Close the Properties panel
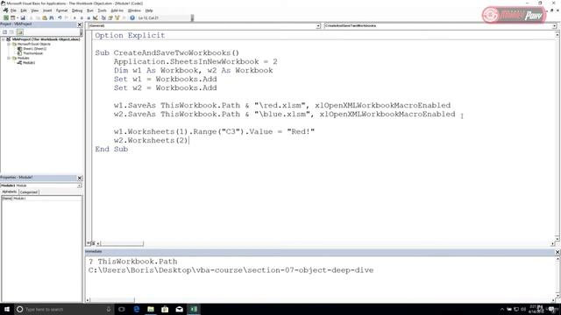 tap(80, 178)
